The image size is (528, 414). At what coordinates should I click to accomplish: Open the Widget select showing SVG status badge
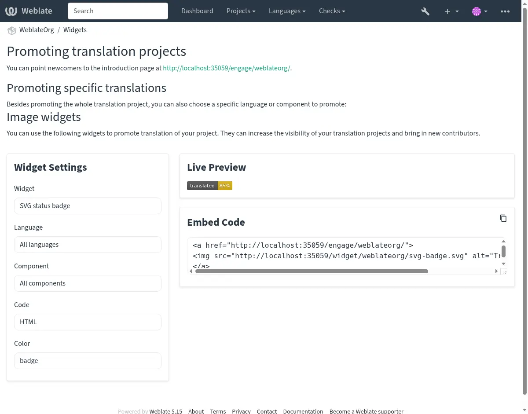click(88, 206)
